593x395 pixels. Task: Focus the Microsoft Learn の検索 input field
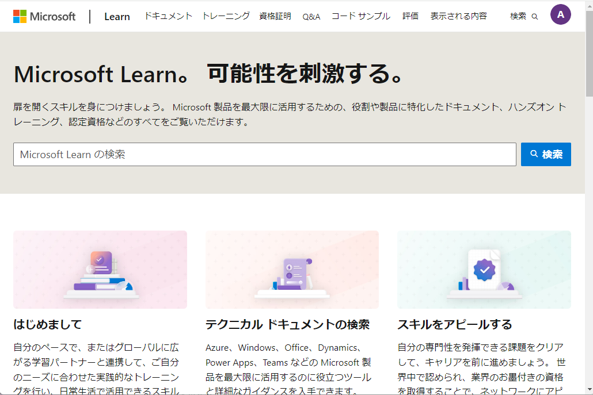point(265,154)
